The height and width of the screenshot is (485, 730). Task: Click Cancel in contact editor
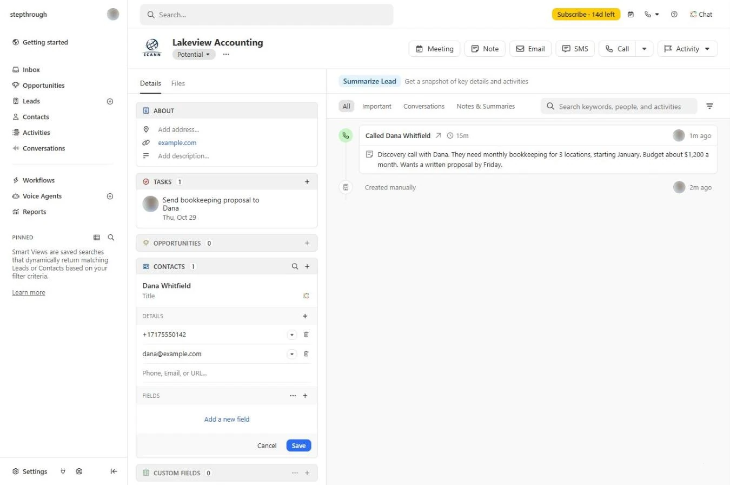point(267,445)
